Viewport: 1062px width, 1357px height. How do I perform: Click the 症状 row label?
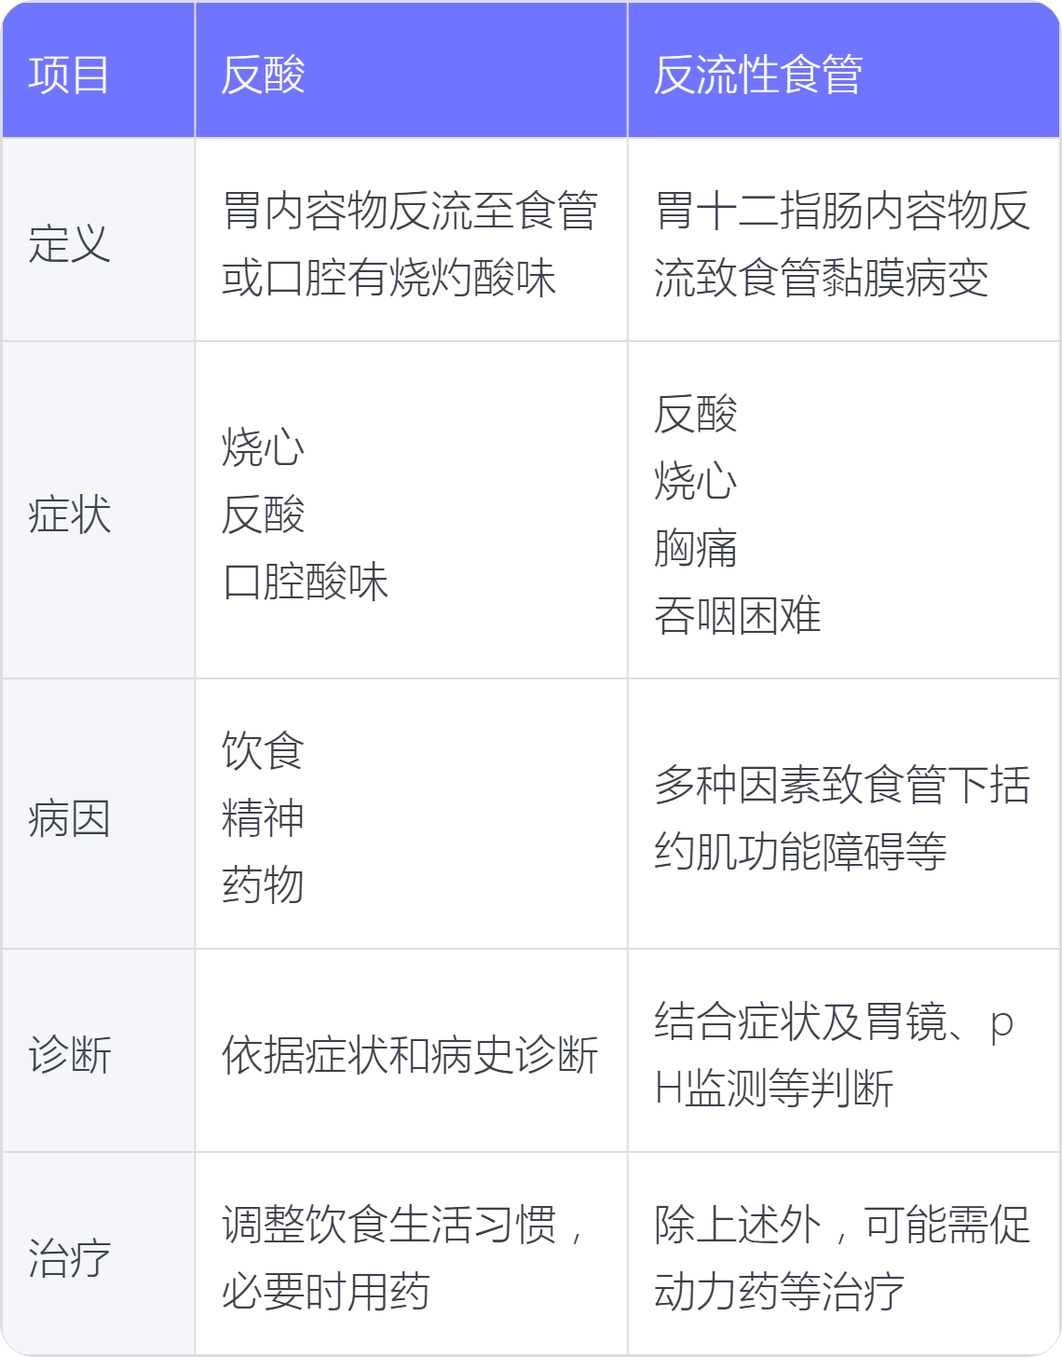point(98,510)
